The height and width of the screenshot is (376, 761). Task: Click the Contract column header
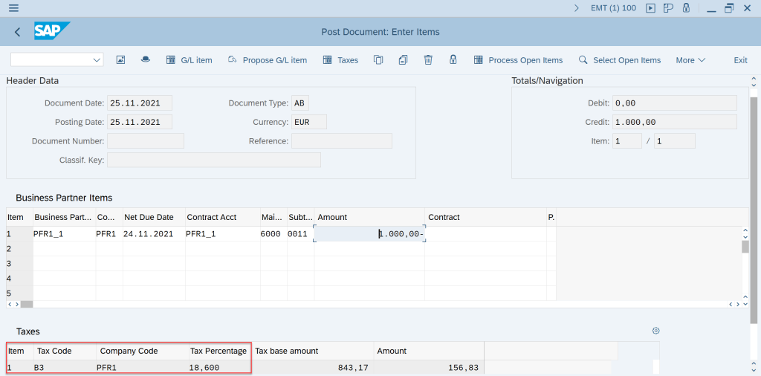[x=485, y=218]
